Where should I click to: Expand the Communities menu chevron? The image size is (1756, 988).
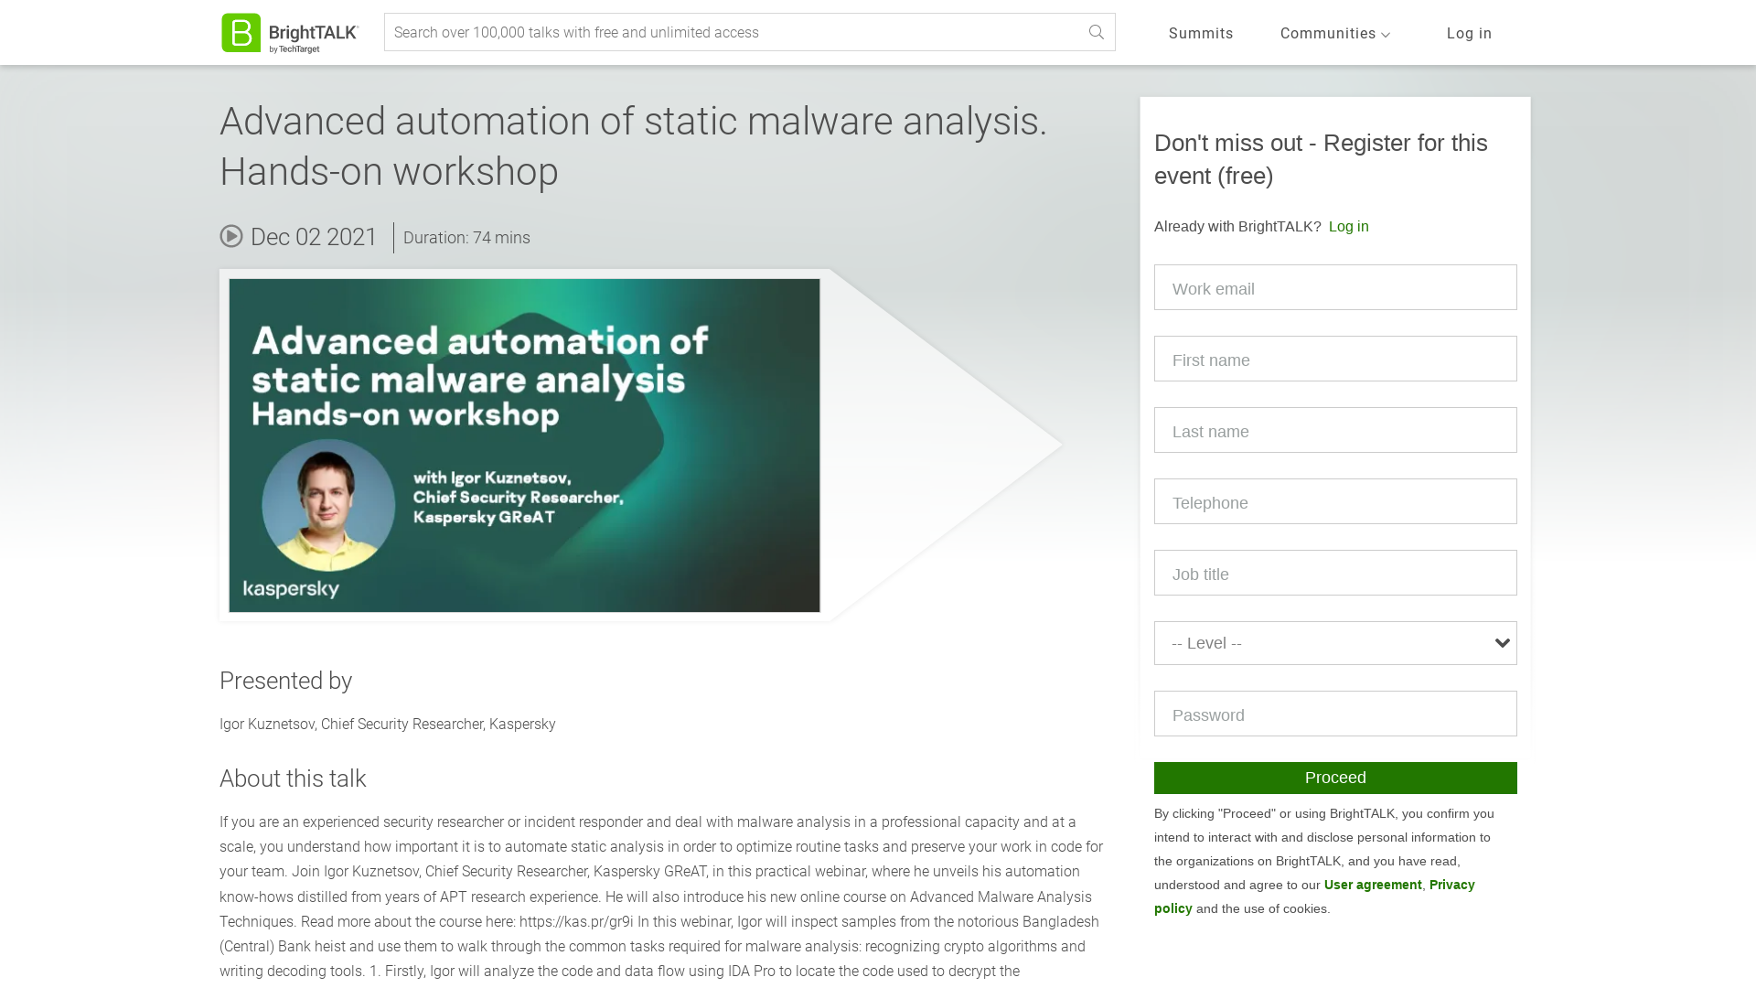pyautogui.click(x=1386, y=35)
